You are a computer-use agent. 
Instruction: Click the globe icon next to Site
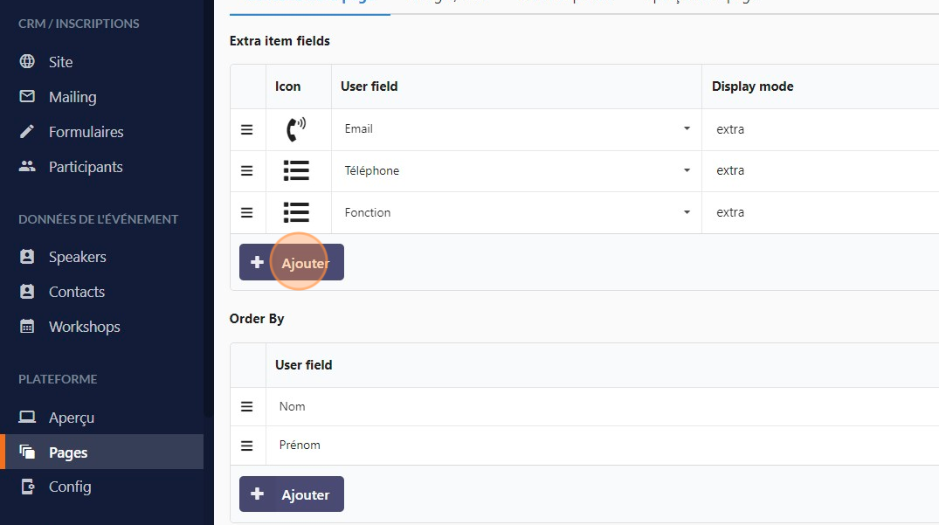point(27,62)
